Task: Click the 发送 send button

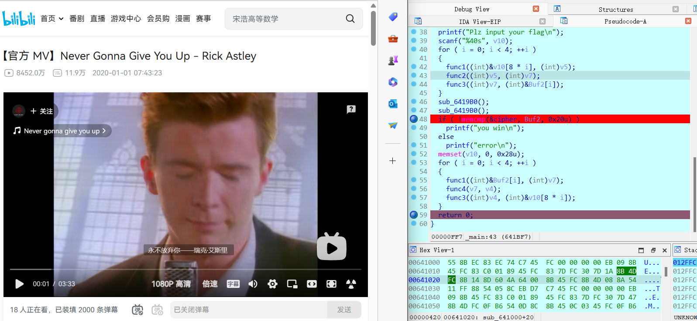Action: coord(344,310)
